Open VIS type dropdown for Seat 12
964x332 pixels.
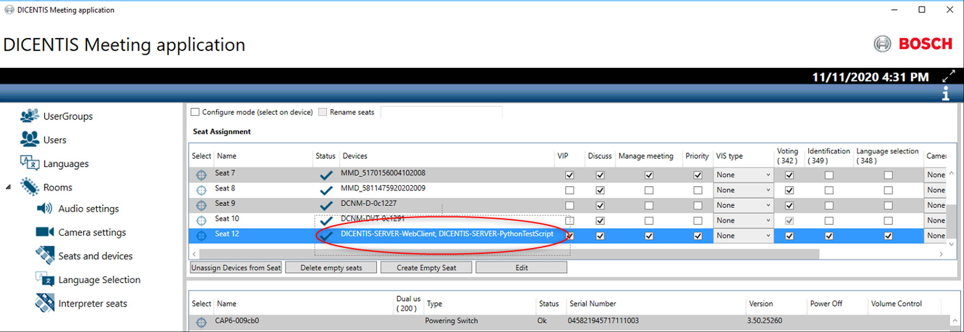click(743, 236)
